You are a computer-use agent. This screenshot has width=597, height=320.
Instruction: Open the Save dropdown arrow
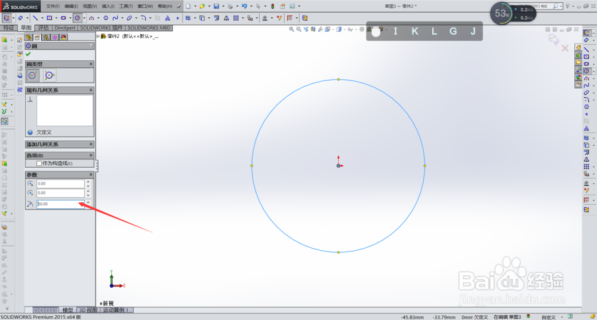coord(223,6)
